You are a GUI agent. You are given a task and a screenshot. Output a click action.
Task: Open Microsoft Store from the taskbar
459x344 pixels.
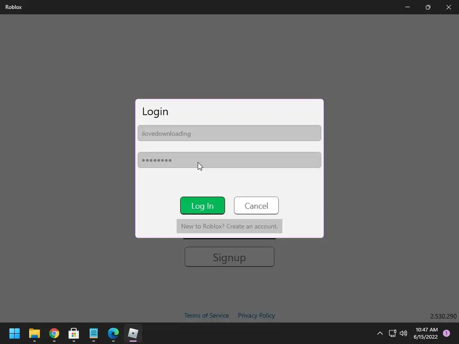[x=74, y=333]
